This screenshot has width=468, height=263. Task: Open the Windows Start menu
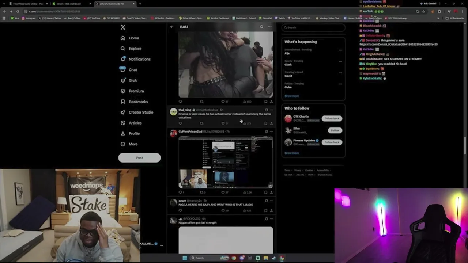(185, 258)
